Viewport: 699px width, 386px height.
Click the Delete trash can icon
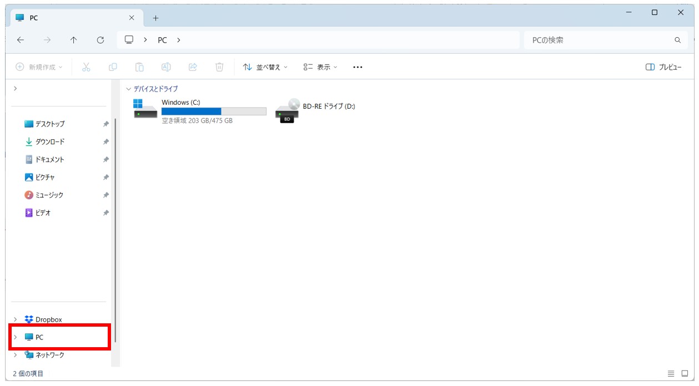pyautogui.click(x=219, y=67)
